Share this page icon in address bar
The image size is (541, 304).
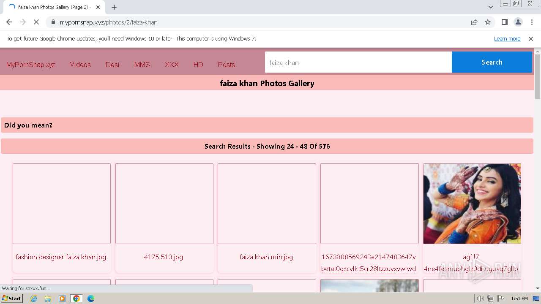474,22
